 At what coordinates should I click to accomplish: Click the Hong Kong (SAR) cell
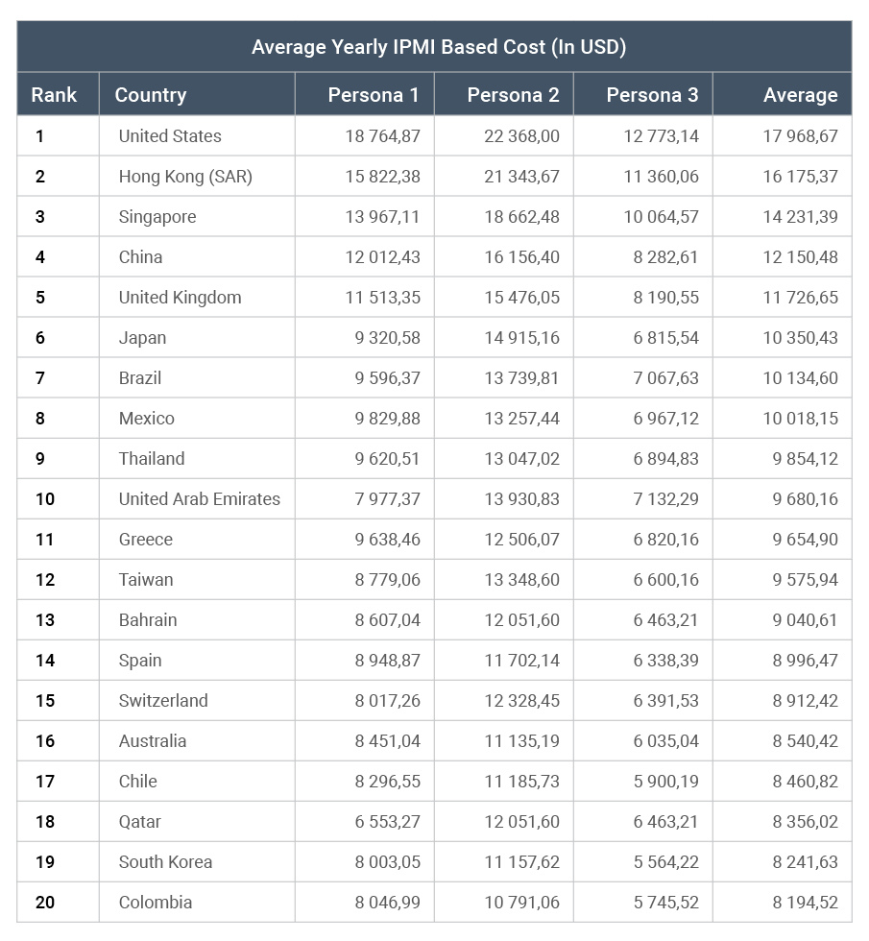point(185,177)
